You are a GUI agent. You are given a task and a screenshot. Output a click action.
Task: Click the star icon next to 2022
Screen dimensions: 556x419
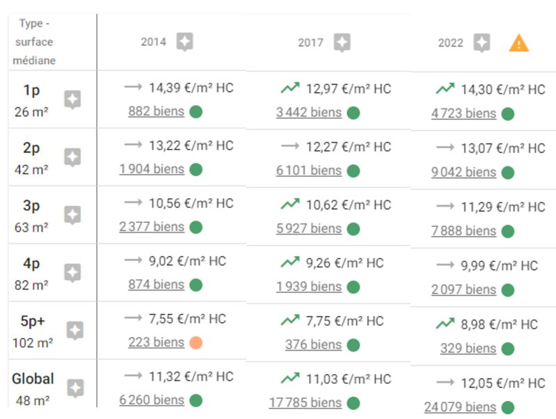click(x=482, y=43)
